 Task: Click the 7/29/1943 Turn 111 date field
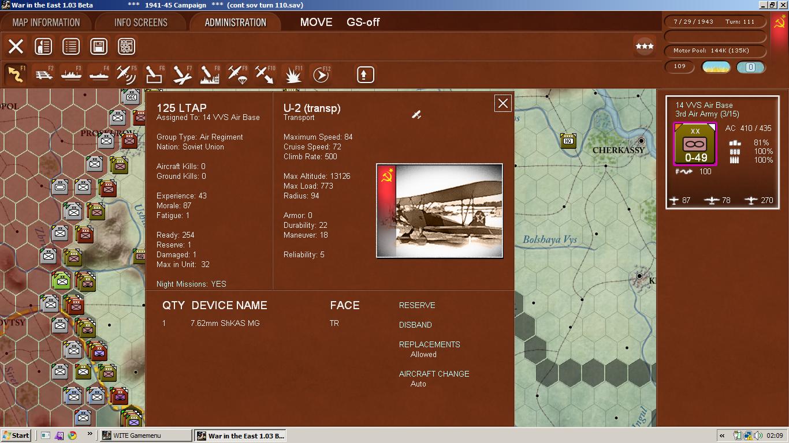(x=716, y=22)
